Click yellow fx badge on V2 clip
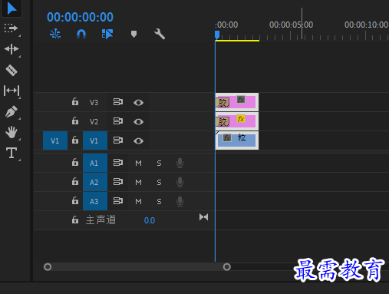The image size is (389, 294). [241, 119]
